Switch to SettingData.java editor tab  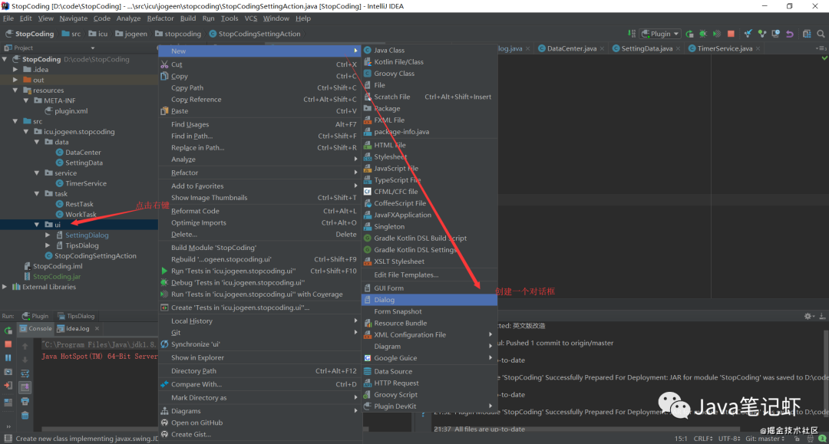click(x=646, y=48)
